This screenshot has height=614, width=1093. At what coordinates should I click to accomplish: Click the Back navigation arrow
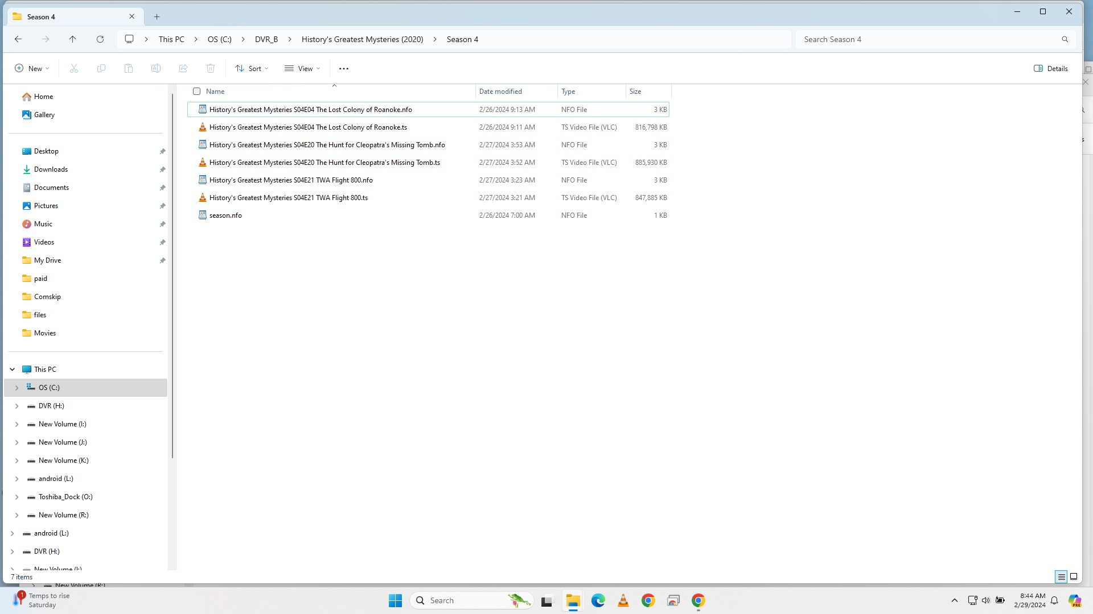click(18, 39)
